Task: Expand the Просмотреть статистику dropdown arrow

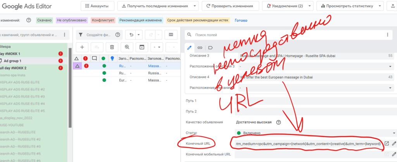Action: 379,6
